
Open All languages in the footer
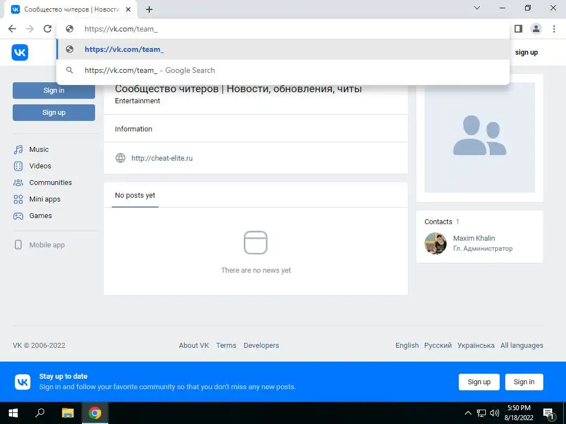click(x=522, y=346)
